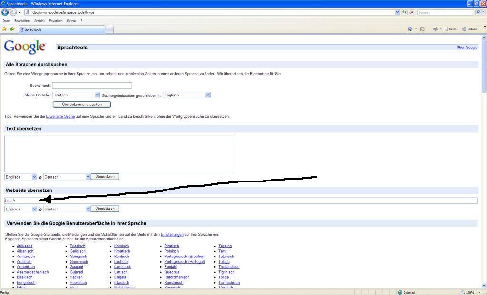
Task: Open the Seite toolbar menu
Action: pyautogui.click(x=452, y=29)
